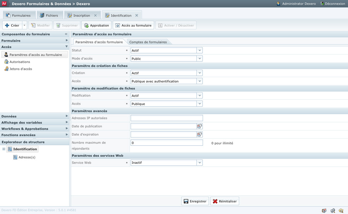This screenshot has height=214, width=348.
Task: Open the Service Web dropdown
Action: click(200, 163)
